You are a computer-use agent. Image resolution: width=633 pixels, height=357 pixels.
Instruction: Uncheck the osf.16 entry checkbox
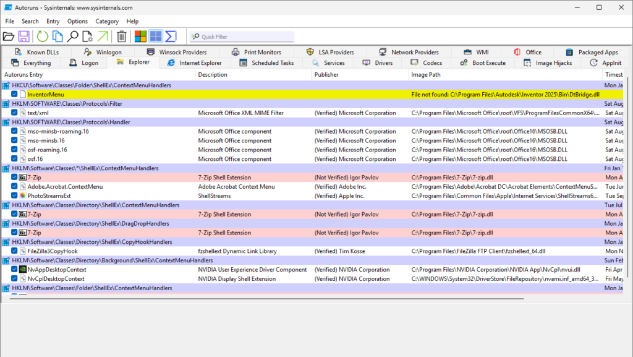tap(14, 159)
